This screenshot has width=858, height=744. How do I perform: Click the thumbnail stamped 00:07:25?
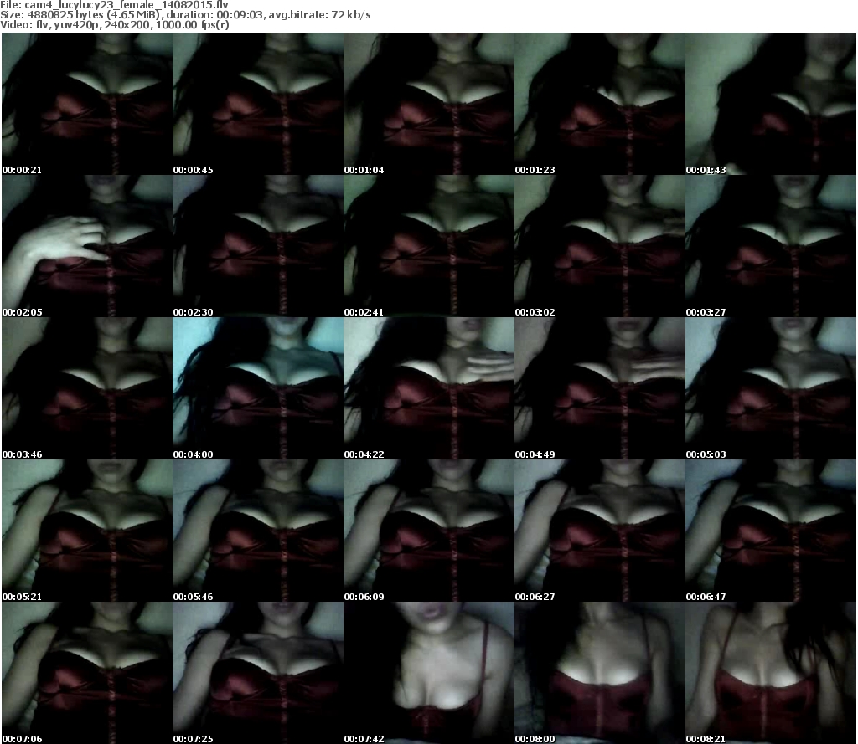click(x=258, y=673)
